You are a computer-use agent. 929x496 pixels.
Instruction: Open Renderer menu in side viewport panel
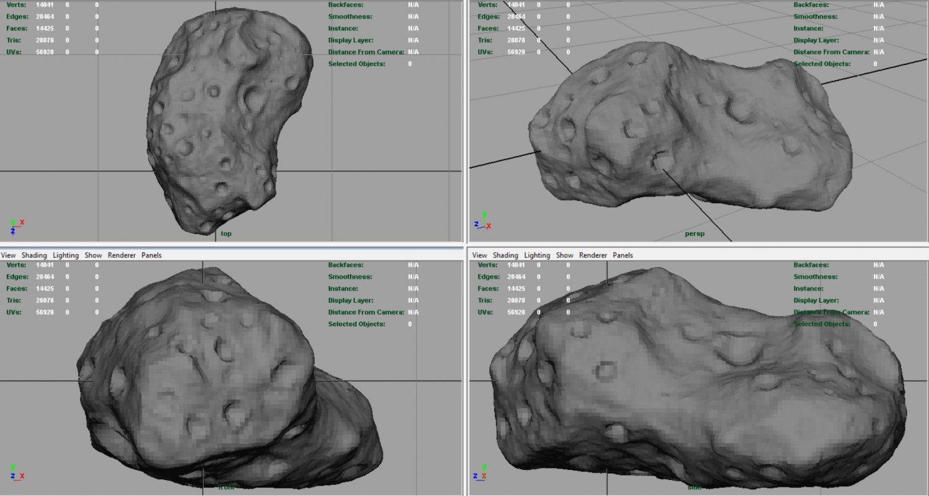593,255
